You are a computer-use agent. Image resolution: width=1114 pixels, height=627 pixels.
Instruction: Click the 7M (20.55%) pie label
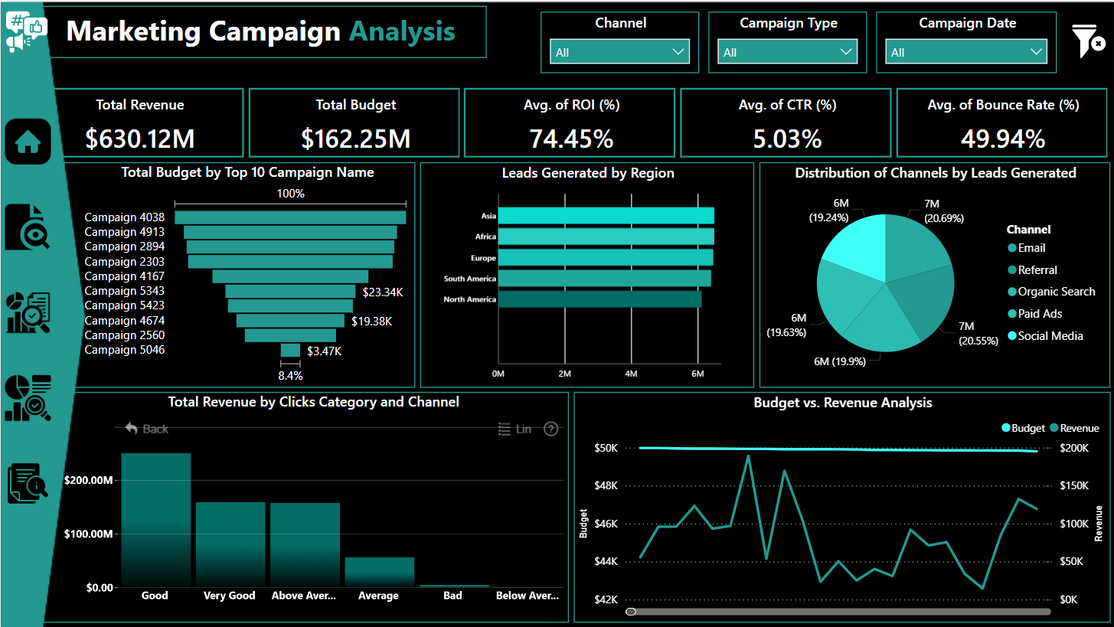pos(978,334)
